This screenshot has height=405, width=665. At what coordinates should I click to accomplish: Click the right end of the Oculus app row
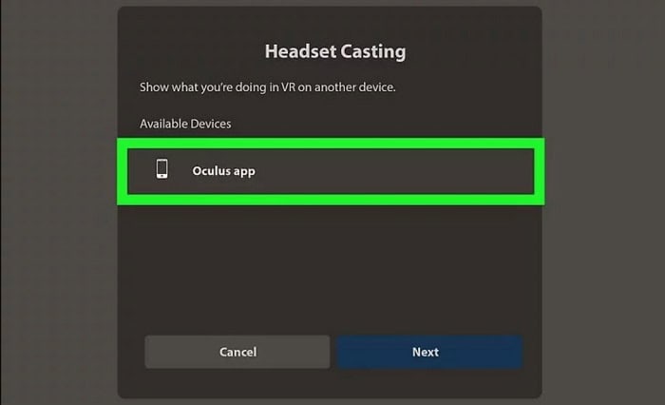coord(509,171)
